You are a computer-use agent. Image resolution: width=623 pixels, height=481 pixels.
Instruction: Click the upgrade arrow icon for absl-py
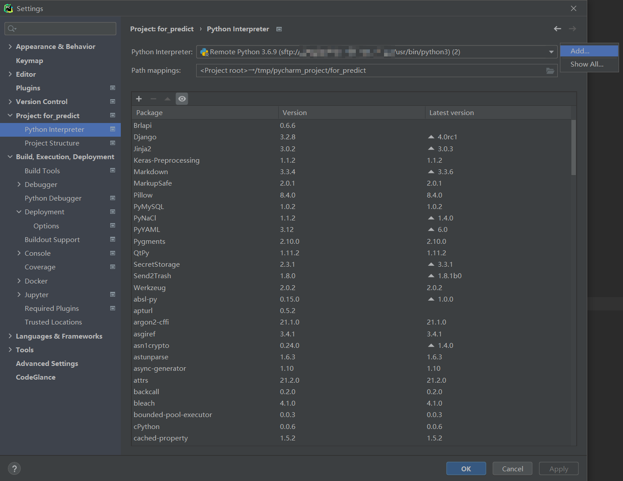point(431,299)
